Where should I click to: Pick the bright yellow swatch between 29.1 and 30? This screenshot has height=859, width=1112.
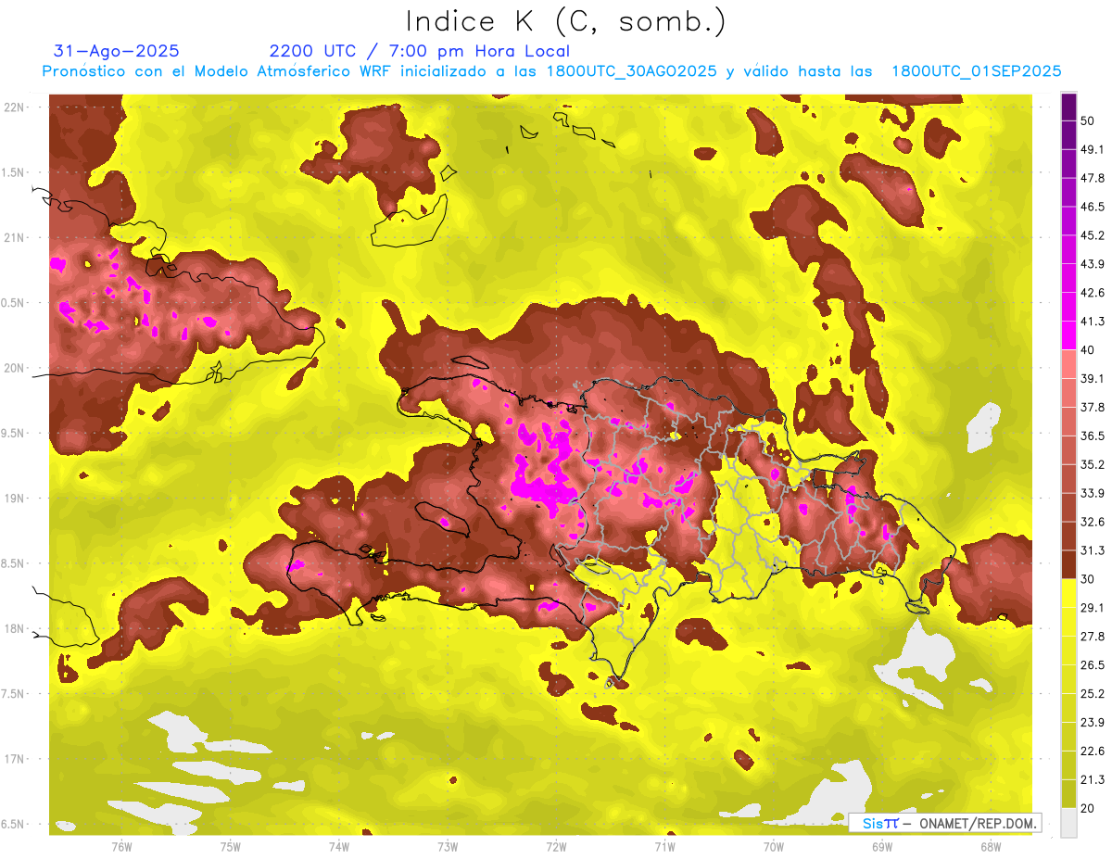coord(1068,593)
